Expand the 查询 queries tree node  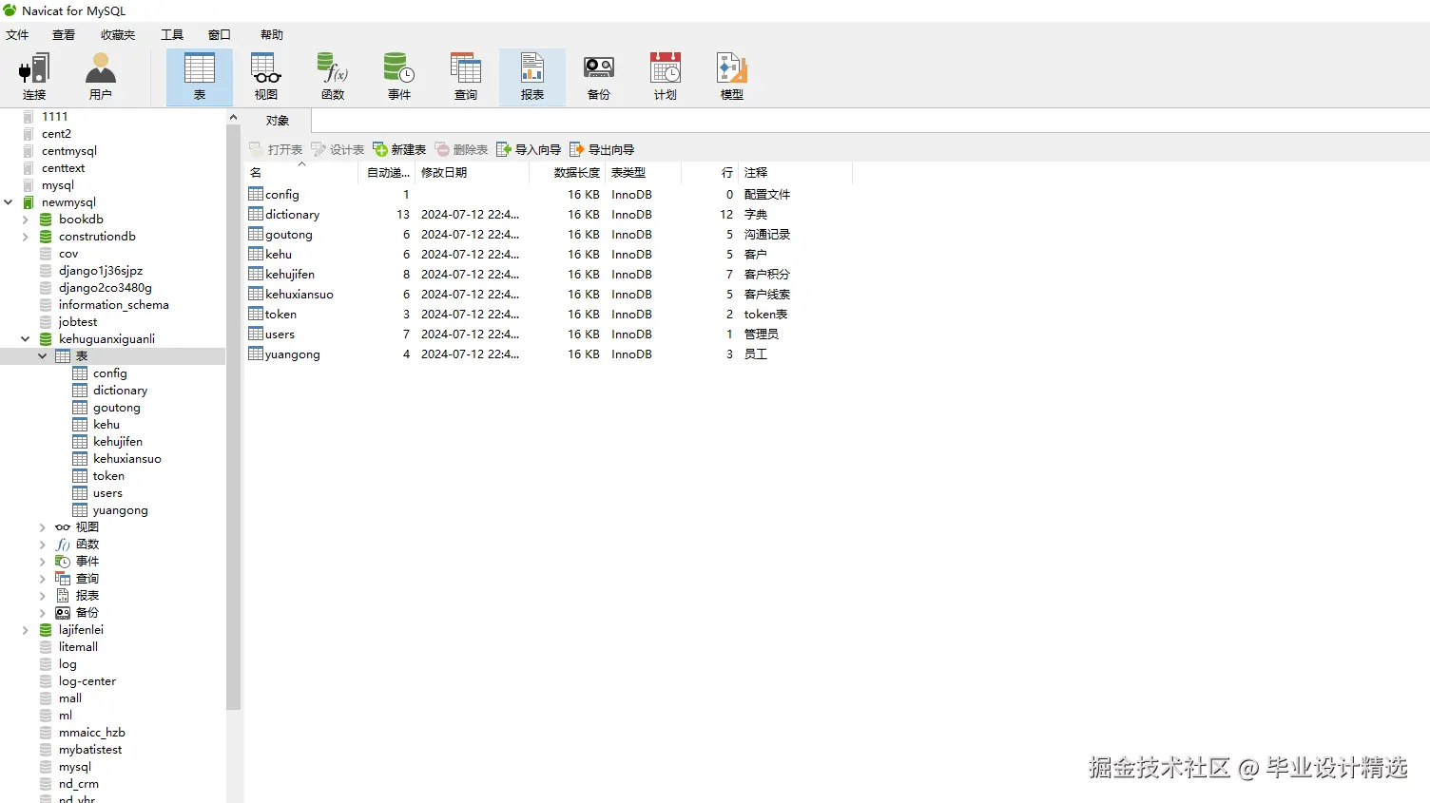pos(43,579)
